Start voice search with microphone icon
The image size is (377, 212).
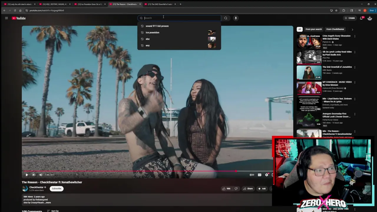tap(236, 18)
